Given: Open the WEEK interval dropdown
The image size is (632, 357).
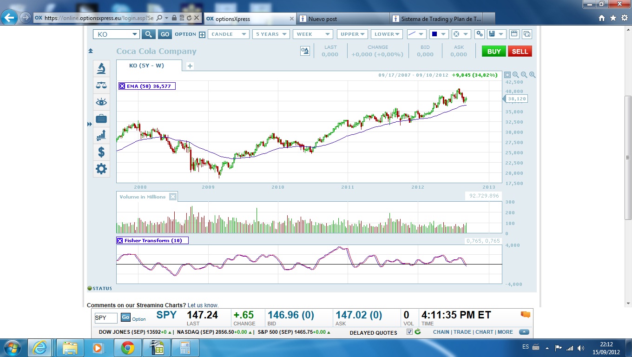Looking at the screenshot, I should click(x=313, y=34).
